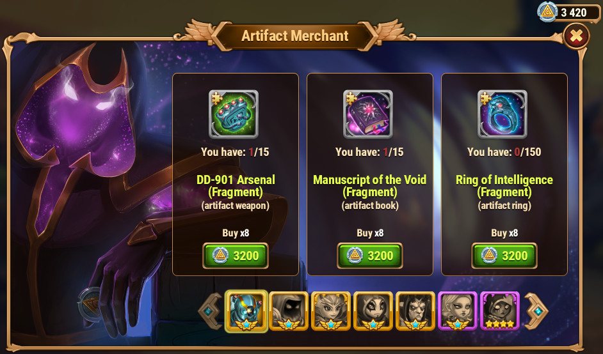Show previous heroes with left arrow
Image resolution: width=603 pixels, height=354 pixels.
(211, 311)
